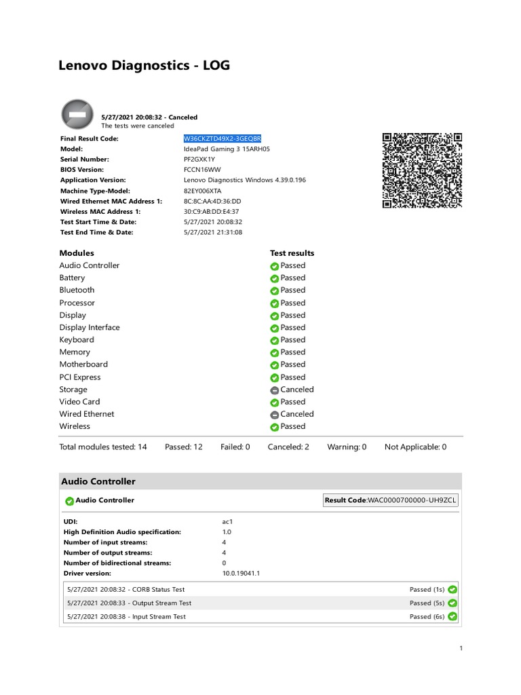This screenshot has width=521, height=695.
Task: Click the Battery row's green passed icon
Action: click(x=274, y=278)
